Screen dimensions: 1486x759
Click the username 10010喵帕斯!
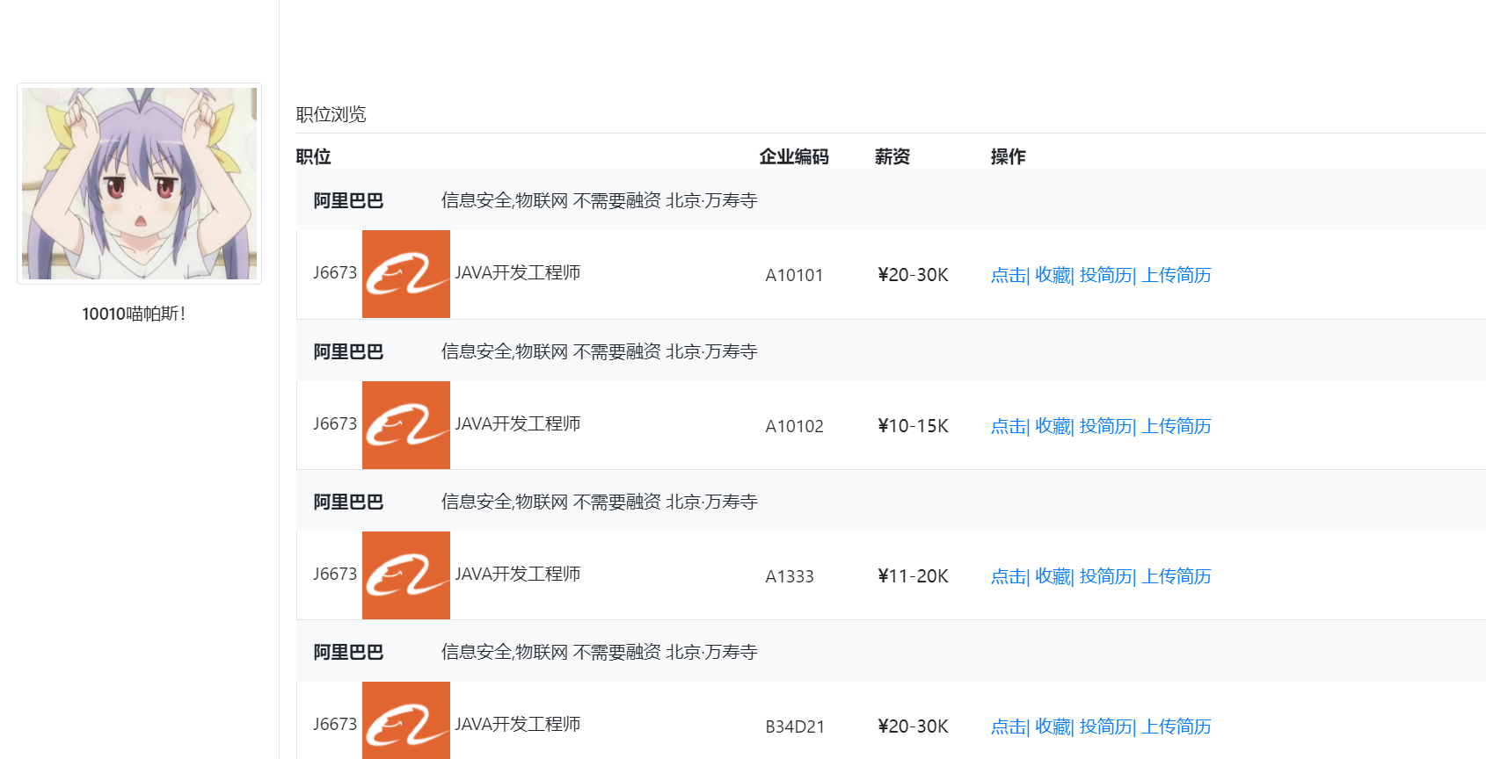pyautogui.click(x=134, y=314)
